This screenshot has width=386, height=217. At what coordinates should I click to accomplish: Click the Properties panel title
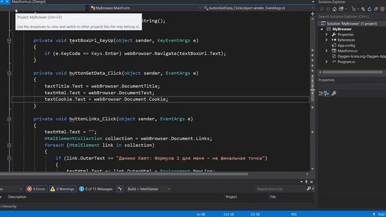pos(326,80)
